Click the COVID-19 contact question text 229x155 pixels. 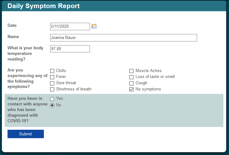(28, 109)
